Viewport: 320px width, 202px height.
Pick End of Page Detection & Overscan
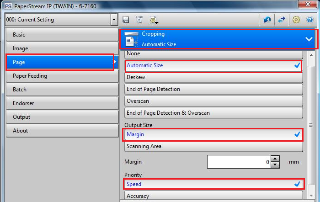tap(213, 113)
